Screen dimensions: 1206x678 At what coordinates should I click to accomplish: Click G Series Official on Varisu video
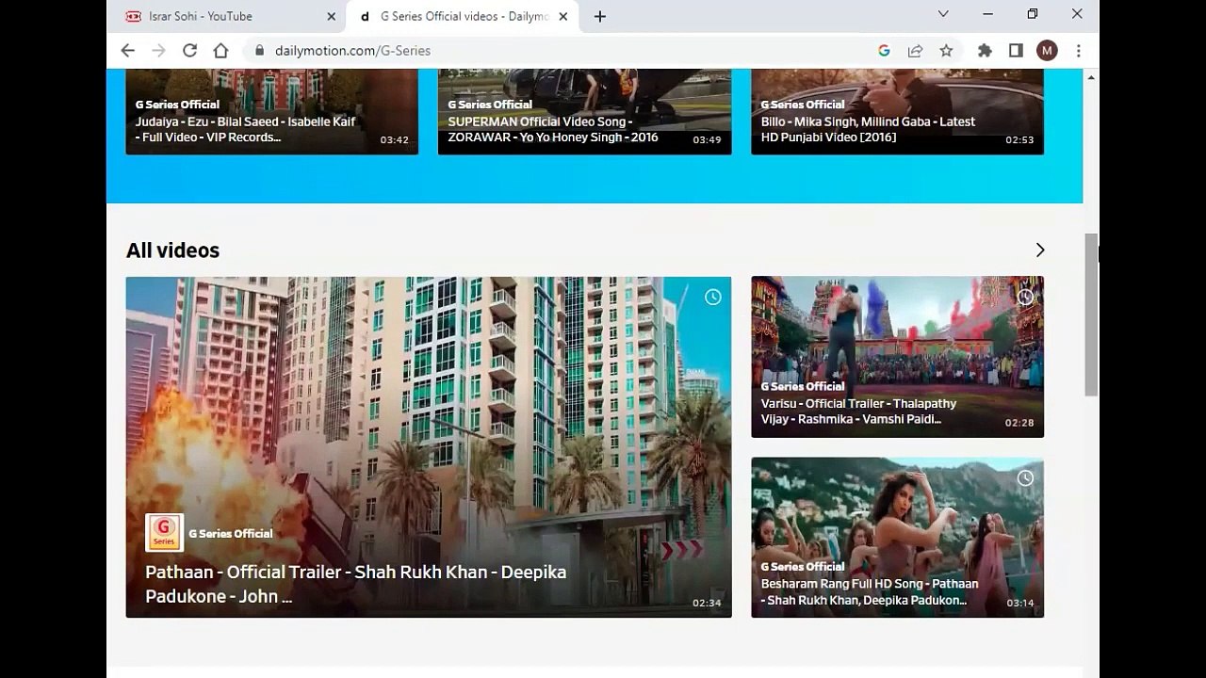click(x=803, y=386)
